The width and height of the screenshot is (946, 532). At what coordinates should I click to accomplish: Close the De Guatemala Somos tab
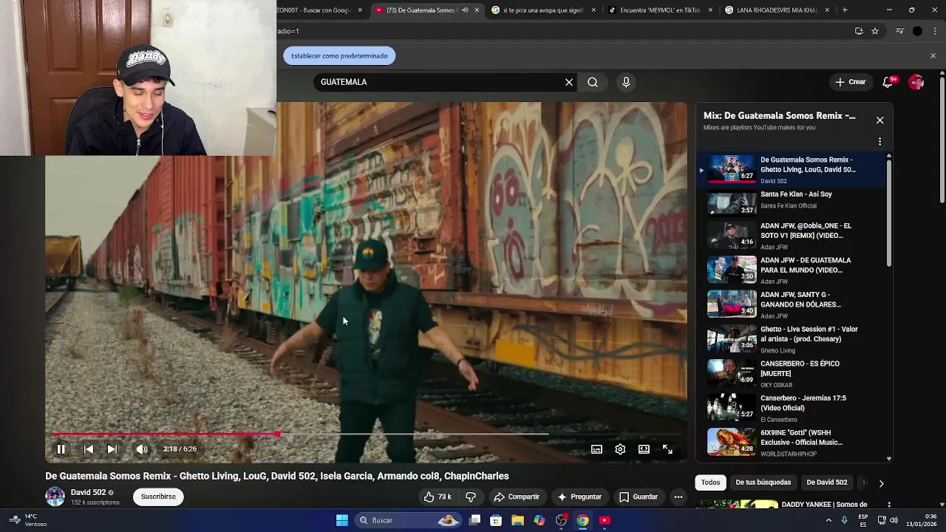point(477,10)
